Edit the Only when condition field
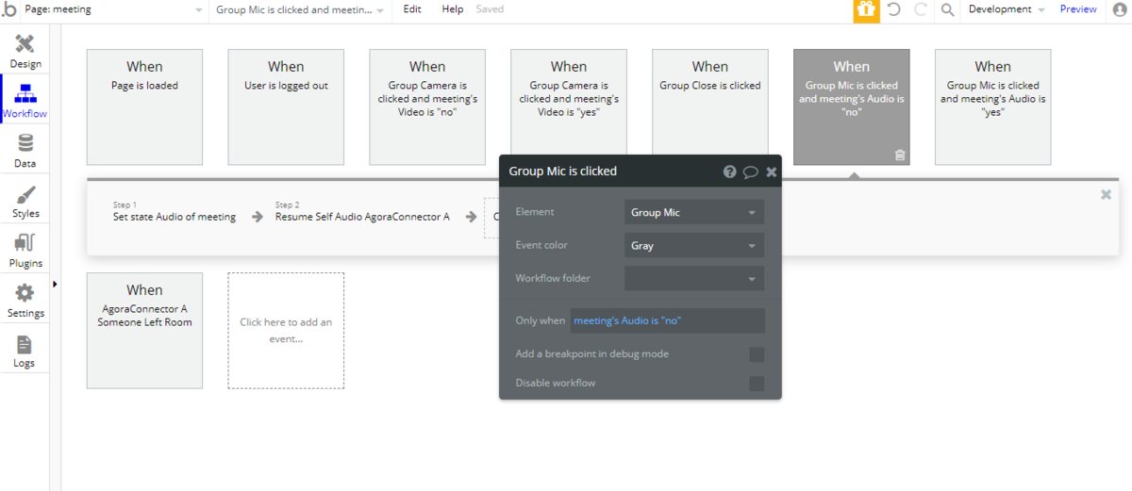Screen dimensions: 1132x491 [x=668, y=320]
